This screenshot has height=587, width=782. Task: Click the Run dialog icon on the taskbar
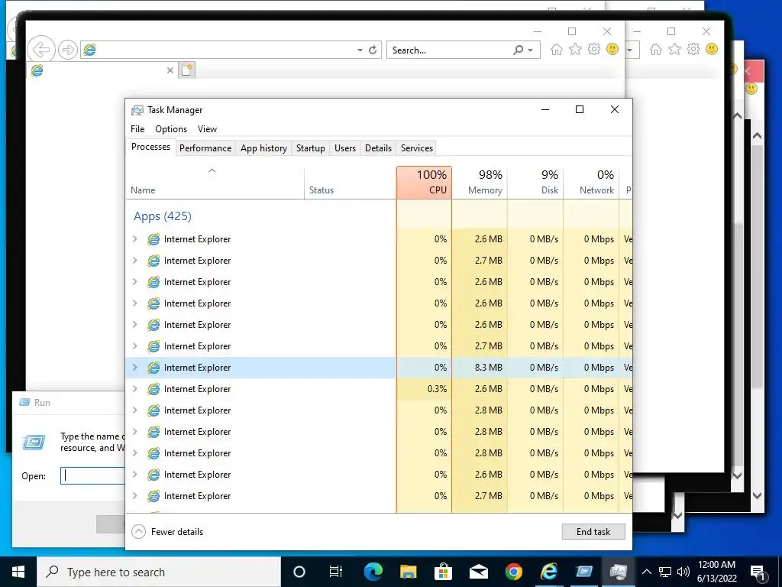(x=583, y=572)
